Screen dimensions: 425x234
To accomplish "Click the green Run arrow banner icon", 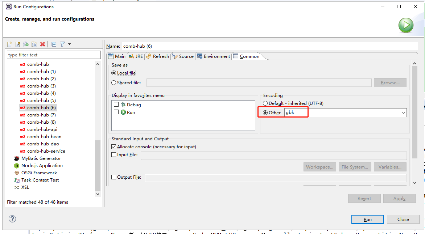I will (406, 25).
